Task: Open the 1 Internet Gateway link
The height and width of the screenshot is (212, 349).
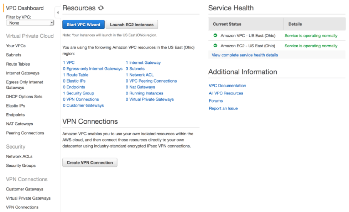Action: [143, 63]
